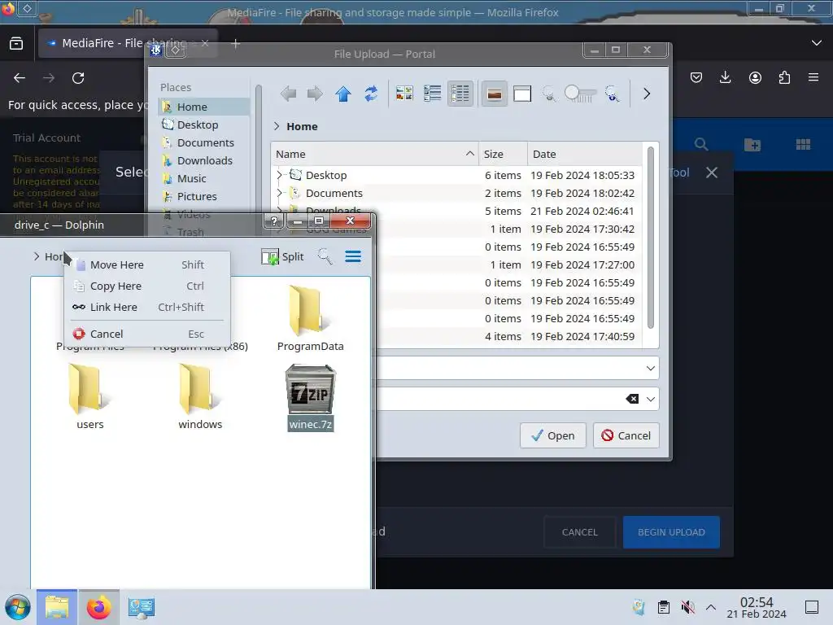Go back arrow in File Upload dialog
The height and width of the screenshot is (625, 833).
289,94
